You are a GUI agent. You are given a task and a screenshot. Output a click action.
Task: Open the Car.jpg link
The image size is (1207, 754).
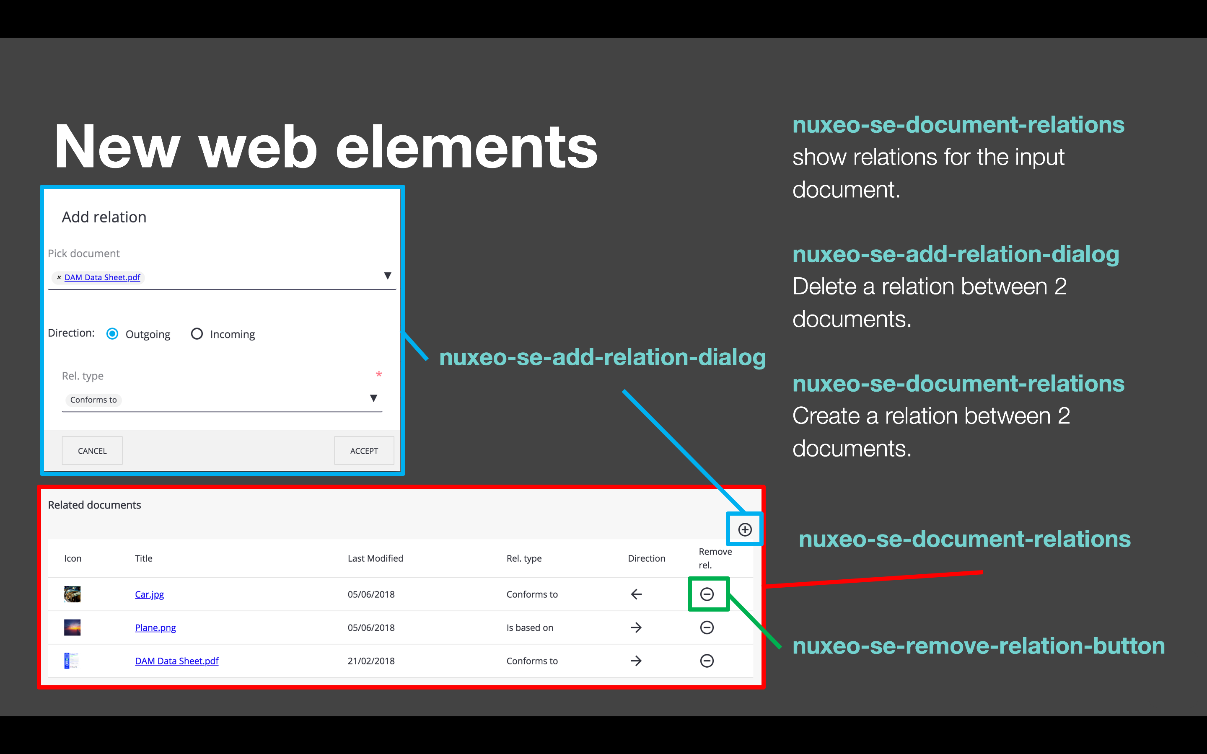[149, 594]
